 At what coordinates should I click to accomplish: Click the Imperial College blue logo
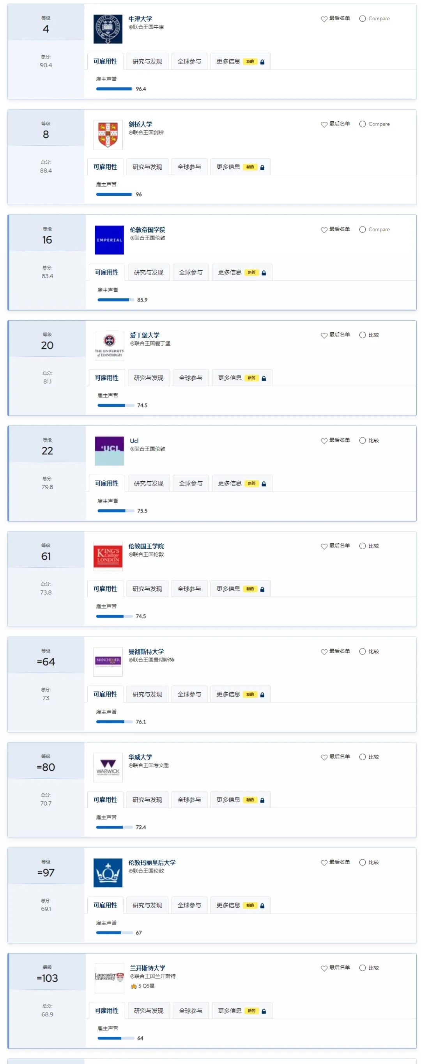pos(110,240)
